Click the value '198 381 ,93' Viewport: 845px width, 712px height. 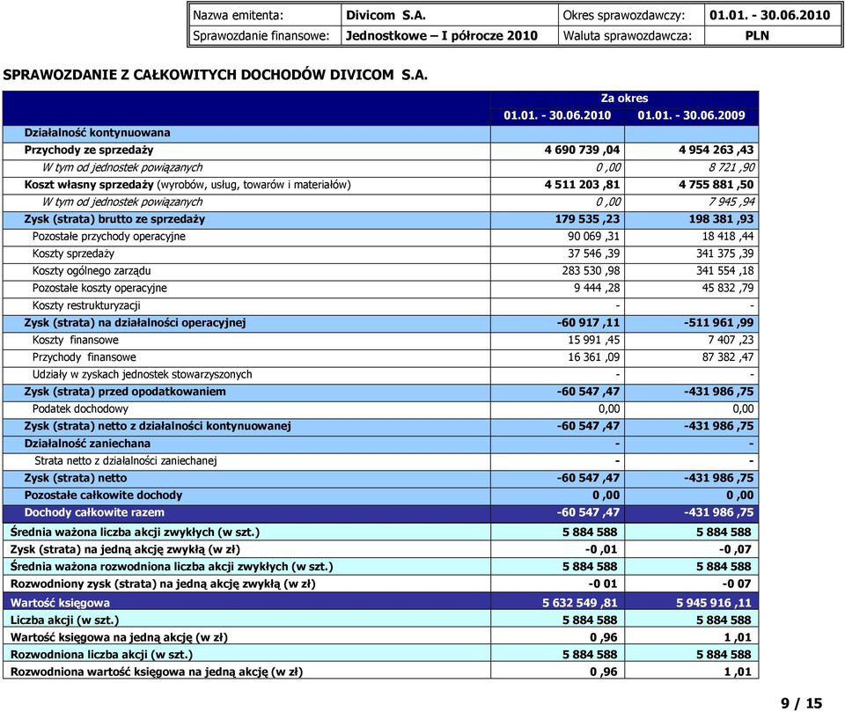tap(722, 219)
